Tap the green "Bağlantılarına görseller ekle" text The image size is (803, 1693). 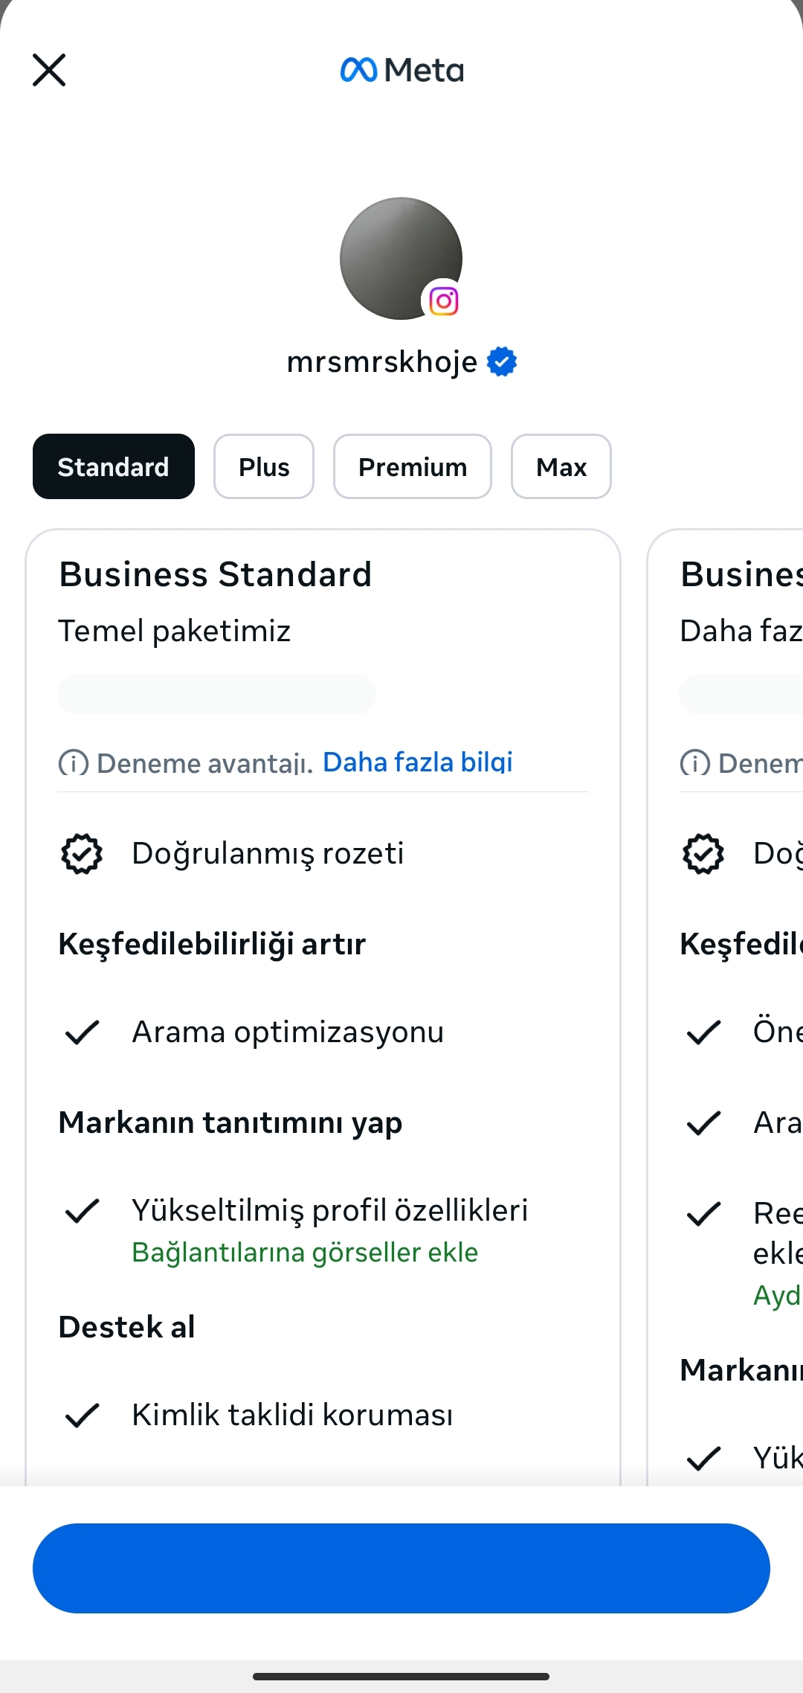(x=305, y=1253)
